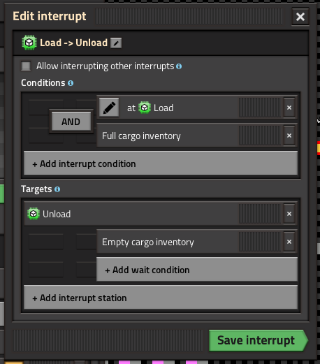Click the green chip icon beside interrupt name

coord(29,43)
